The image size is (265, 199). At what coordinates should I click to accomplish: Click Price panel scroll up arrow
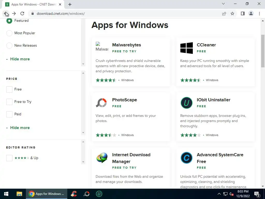tap(83, 73)
